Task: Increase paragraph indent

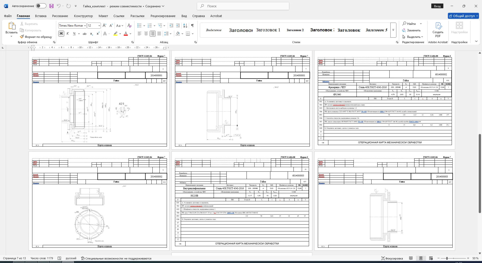Action: tap(178, 25)
